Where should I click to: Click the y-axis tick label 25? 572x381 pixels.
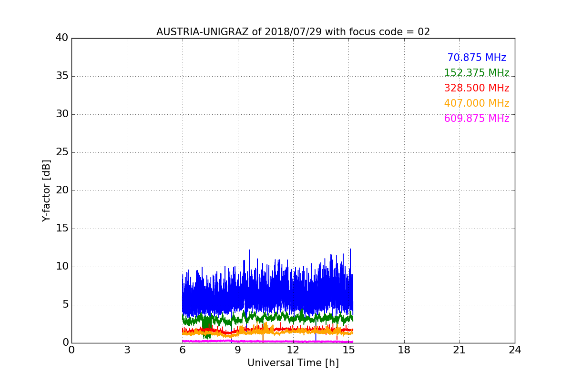(62, 152)
